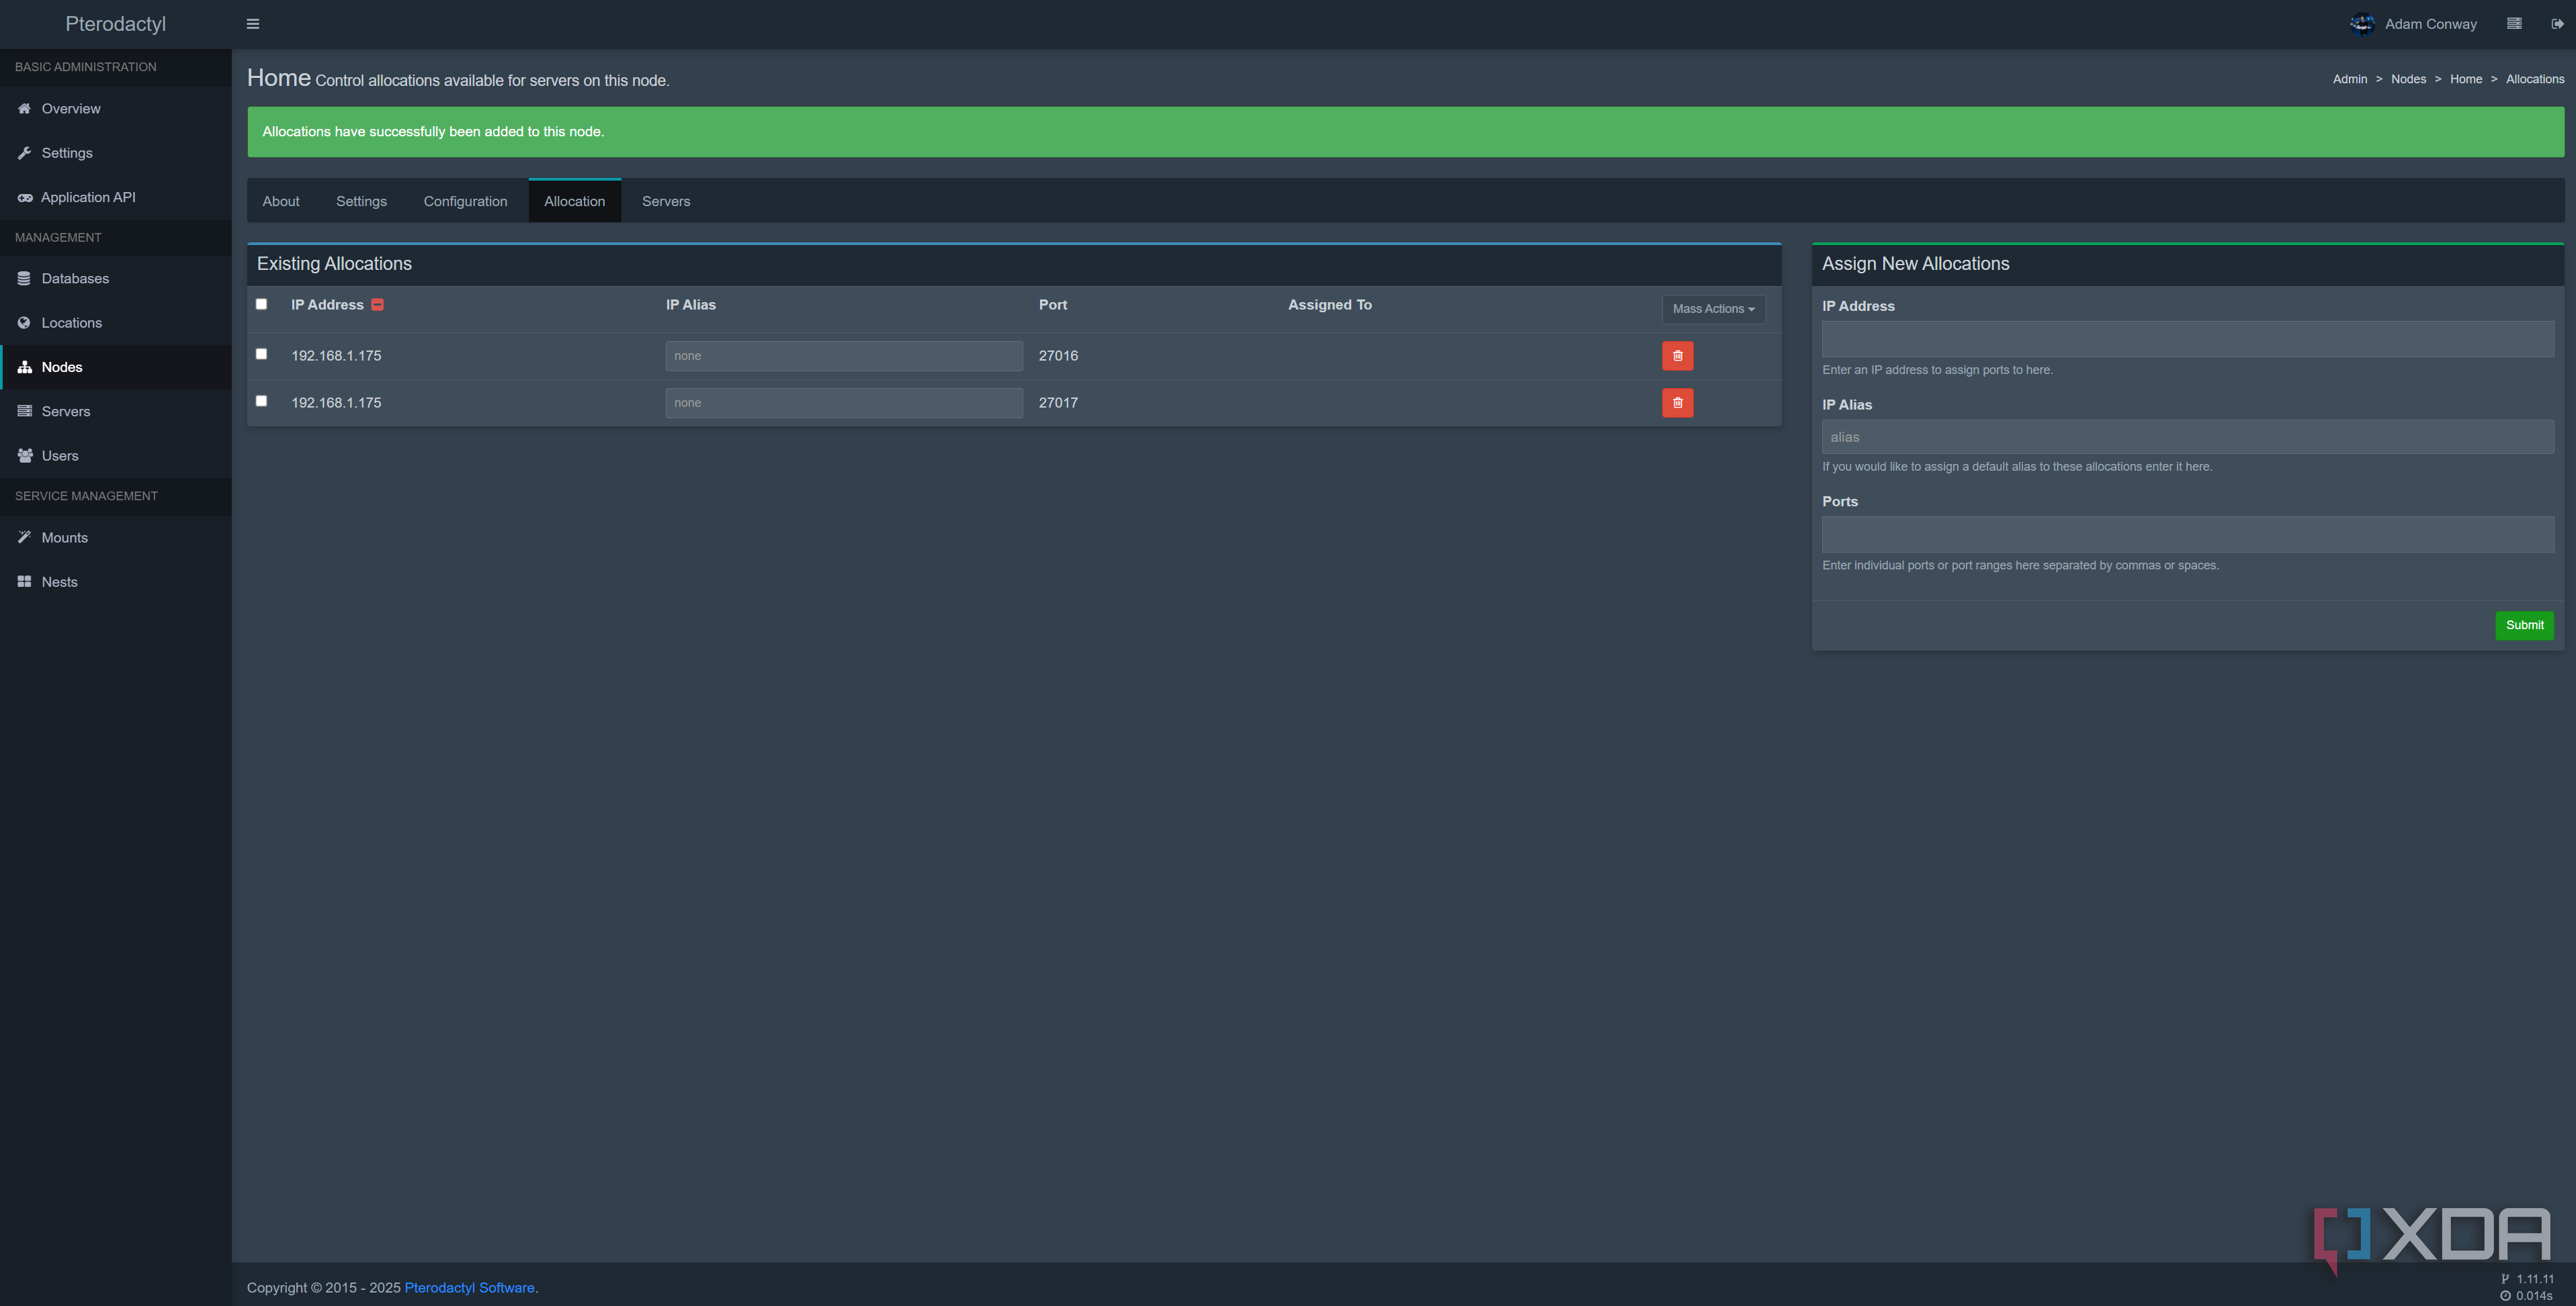2576x1306 pixels.
Task: Open Databases from the sidebar
Action: (75, 279)
